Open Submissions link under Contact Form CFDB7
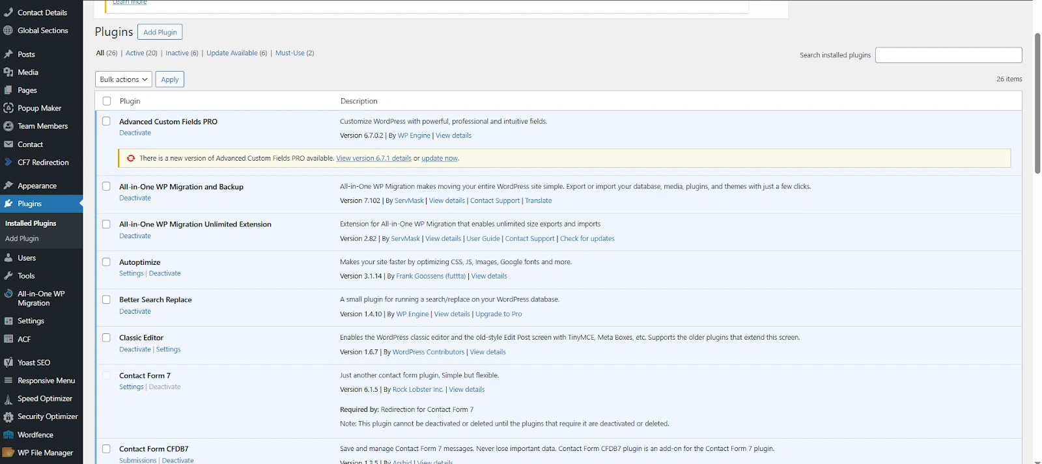This screenshot has height=464, width=1042. [138, 460]
